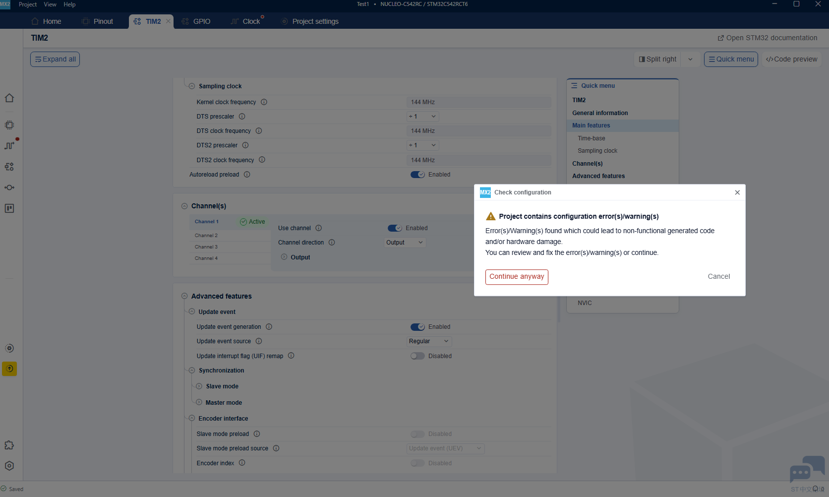Click info icon next to DTS clock frequency
Screen dimensions: 829x497
click(259, 131)
